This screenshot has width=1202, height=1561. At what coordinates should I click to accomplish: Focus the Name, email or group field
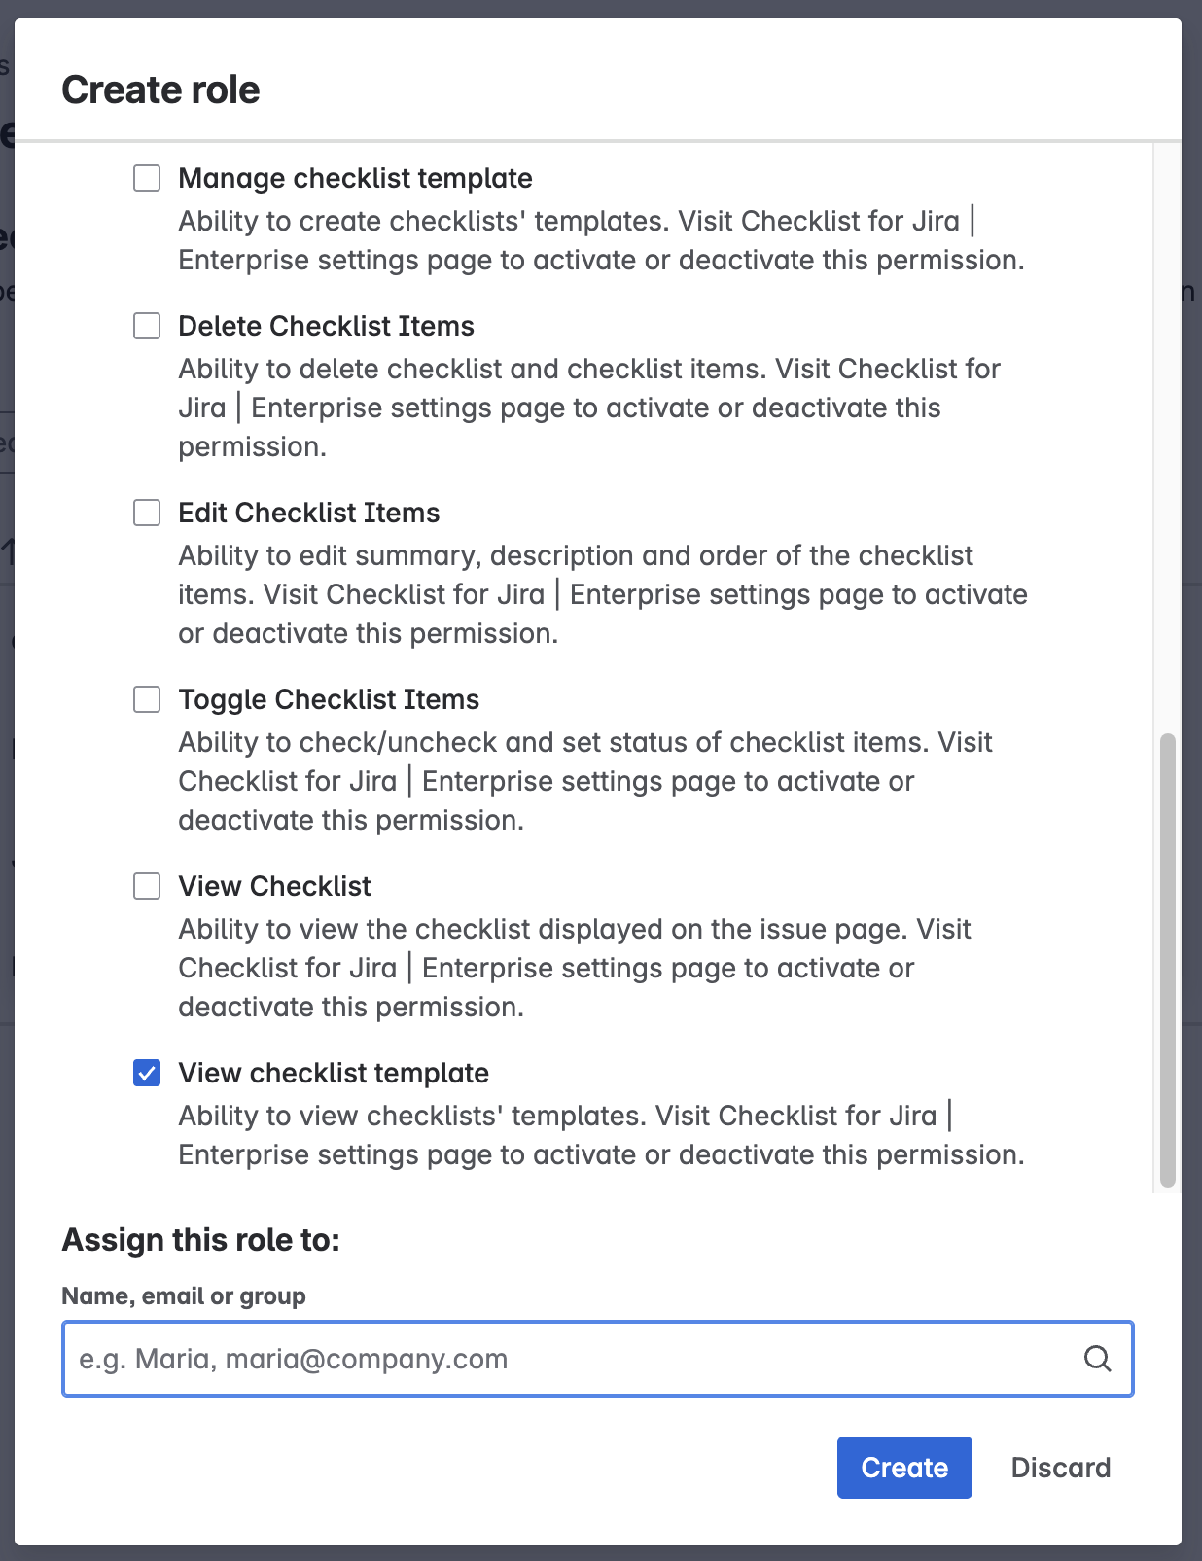click(x=574, y=1359)
